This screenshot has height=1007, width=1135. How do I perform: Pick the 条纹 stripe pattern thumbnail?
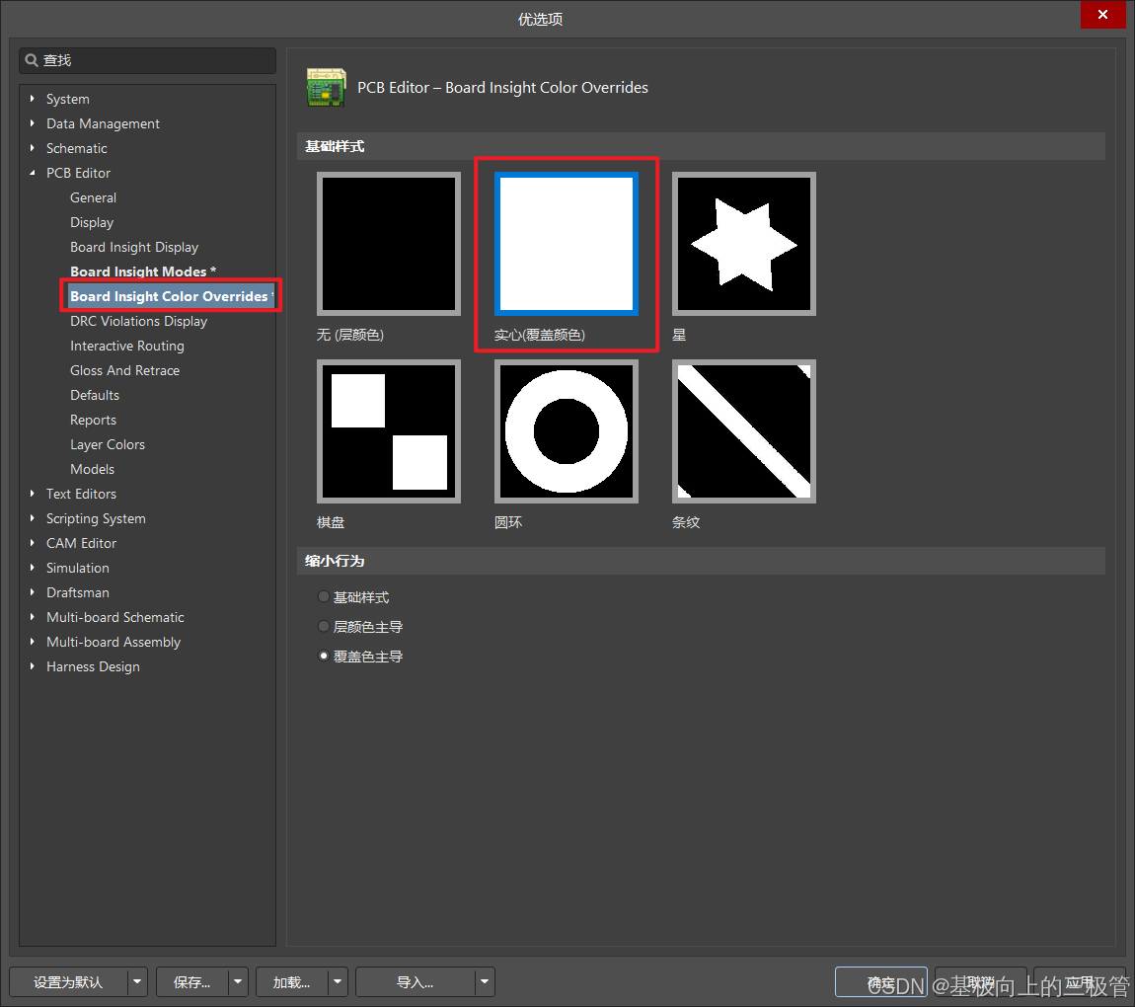pyautogui.click(x=743, y=431)
